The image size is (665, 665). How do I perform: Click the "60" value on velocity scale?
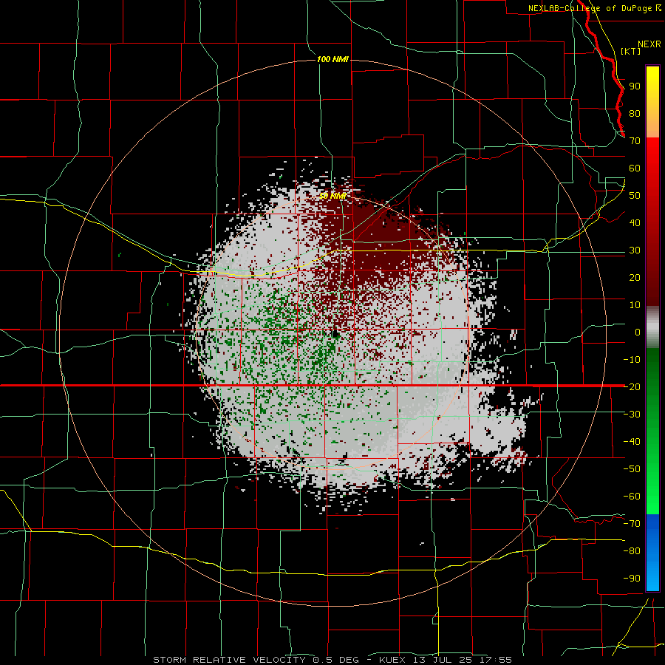point(635,168)
